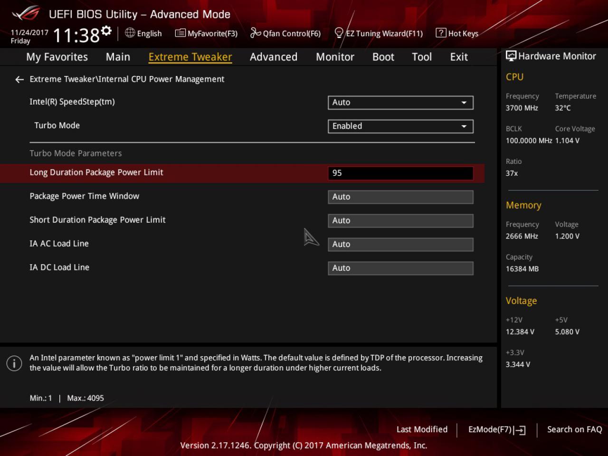
Task: Click the Min.: 1 value
Action: coord(40,398)
